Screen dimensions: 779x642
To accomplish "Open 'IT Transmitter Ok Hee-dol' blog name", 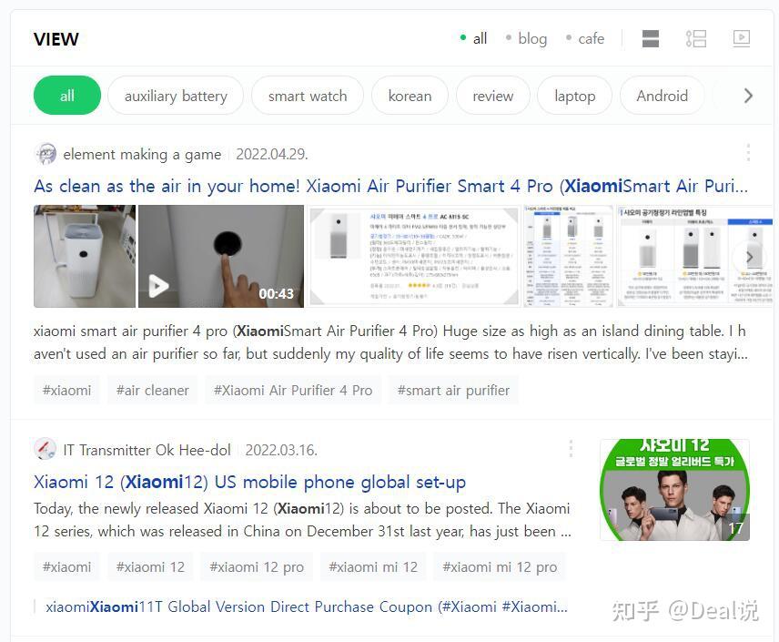I will 147,450.
